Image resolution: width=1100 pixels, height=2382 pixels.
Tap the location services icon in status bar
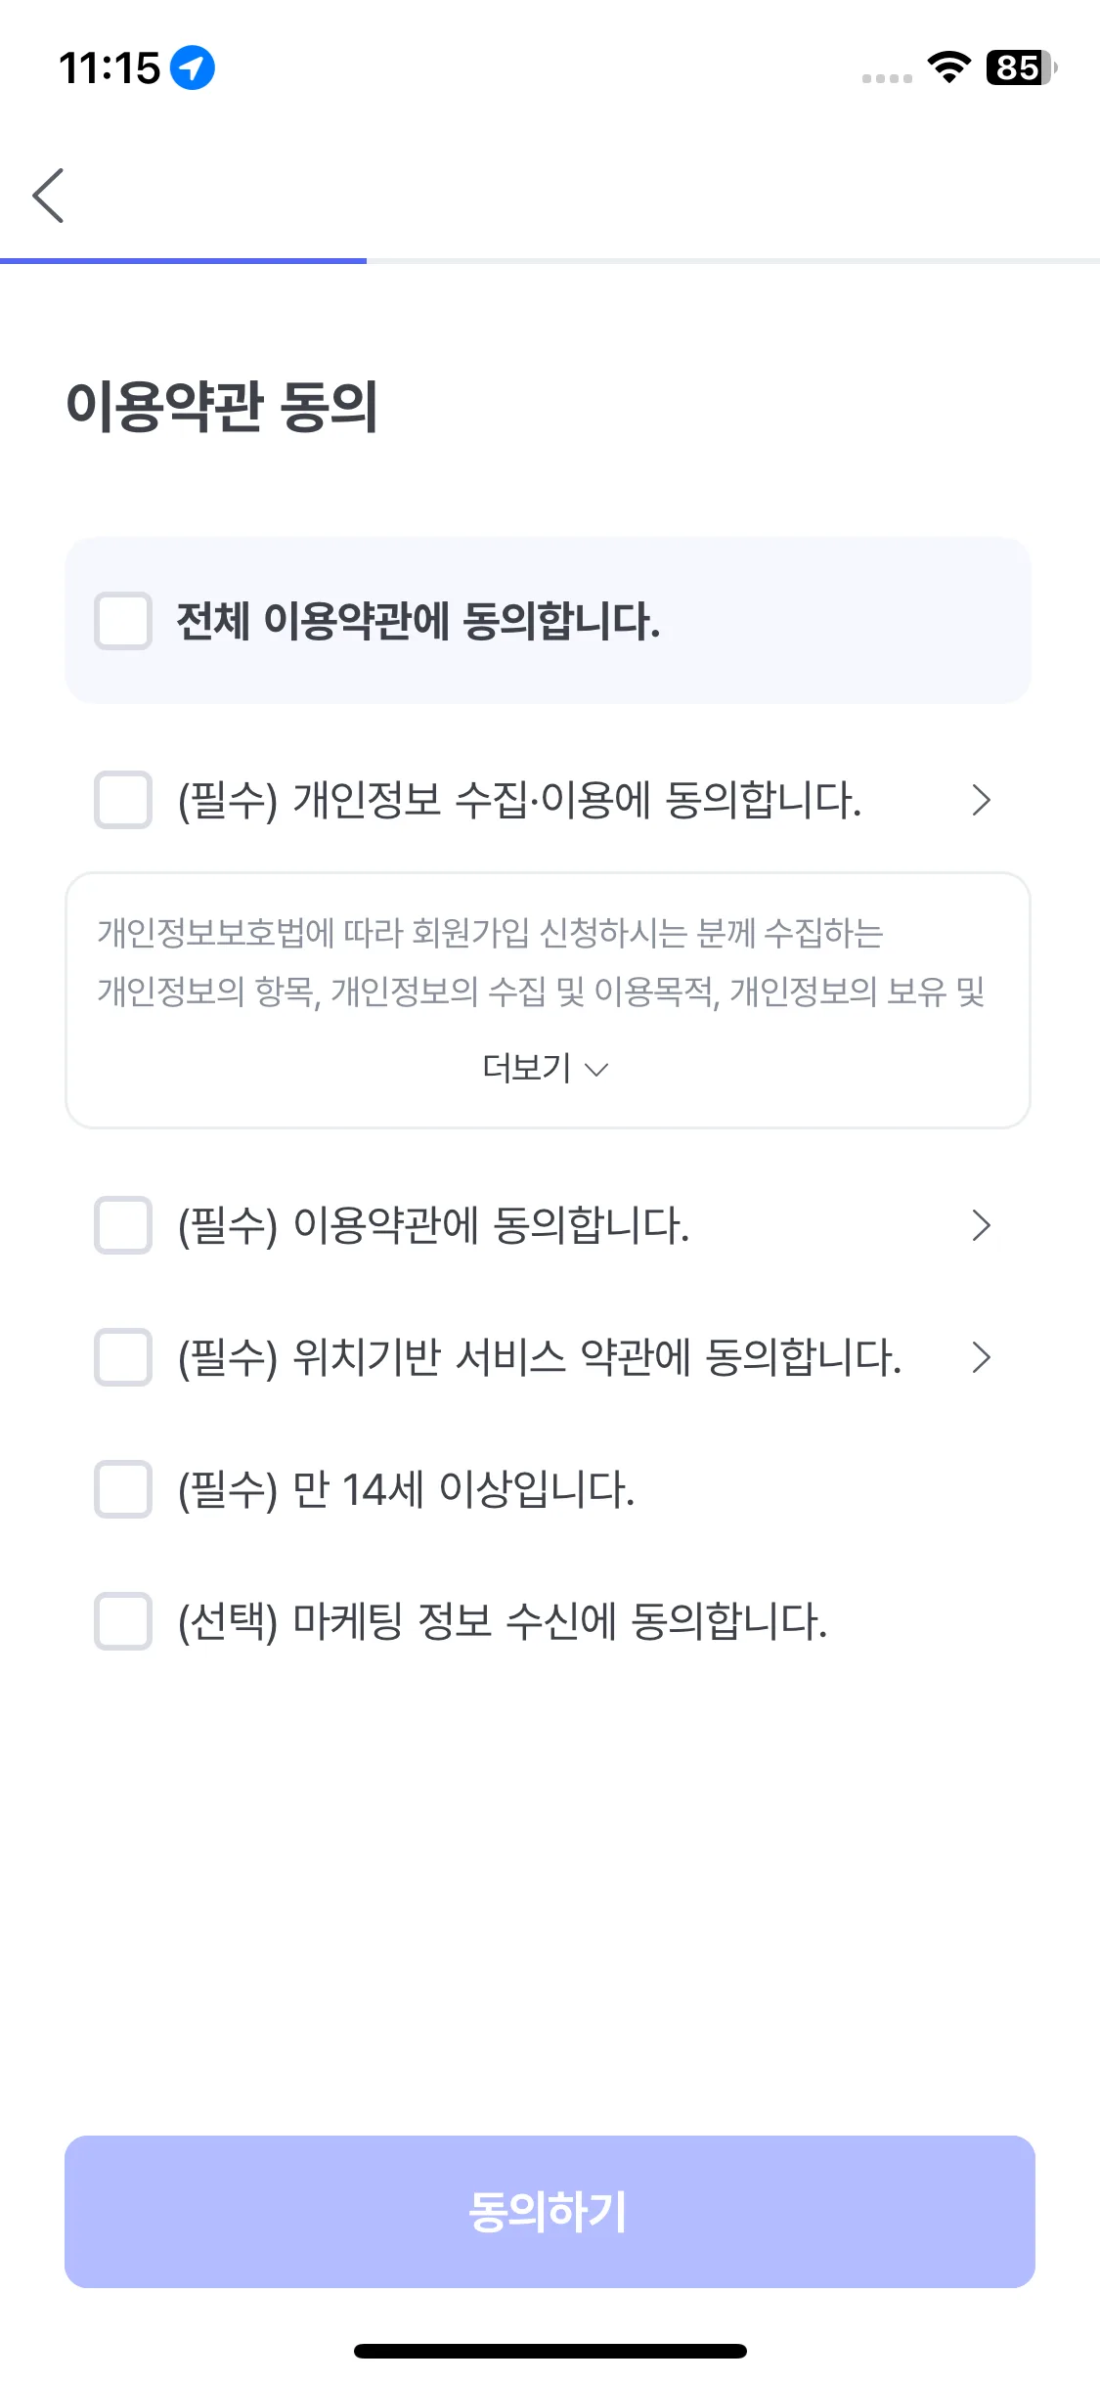click(x=193, y=68)
